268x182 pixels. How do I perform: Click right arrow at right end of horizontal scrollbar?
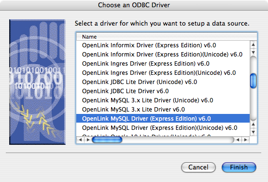point(245,140)
